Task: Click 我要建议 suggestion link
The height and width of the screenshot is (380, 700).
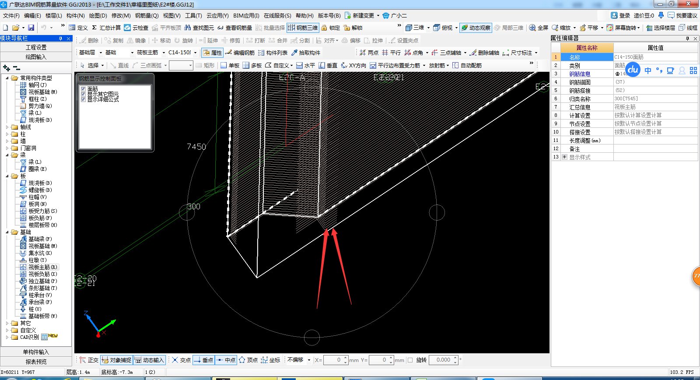Action: click(x=682, y=15)
